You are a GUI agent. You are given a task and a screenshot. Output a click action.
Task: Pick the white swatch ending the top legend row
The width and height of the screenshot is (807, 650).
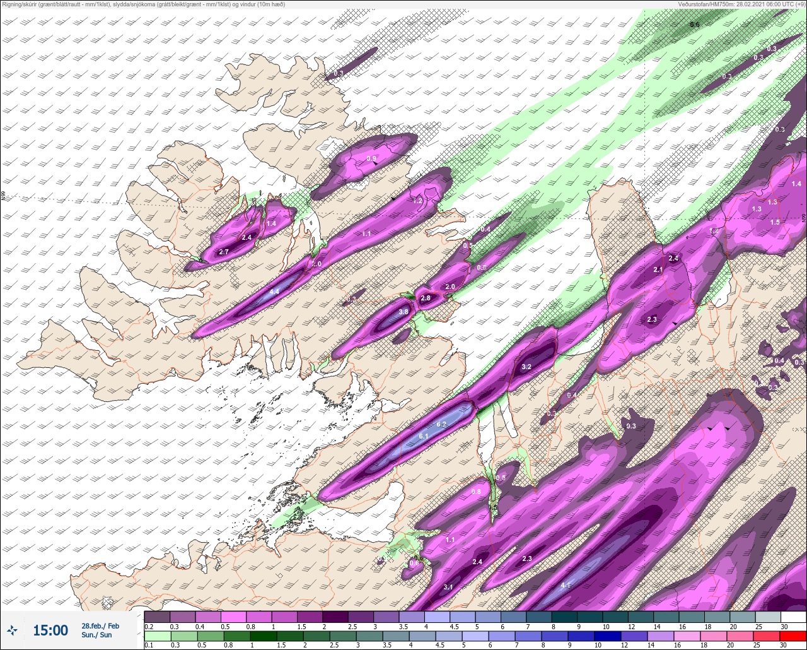coord(793,617)
